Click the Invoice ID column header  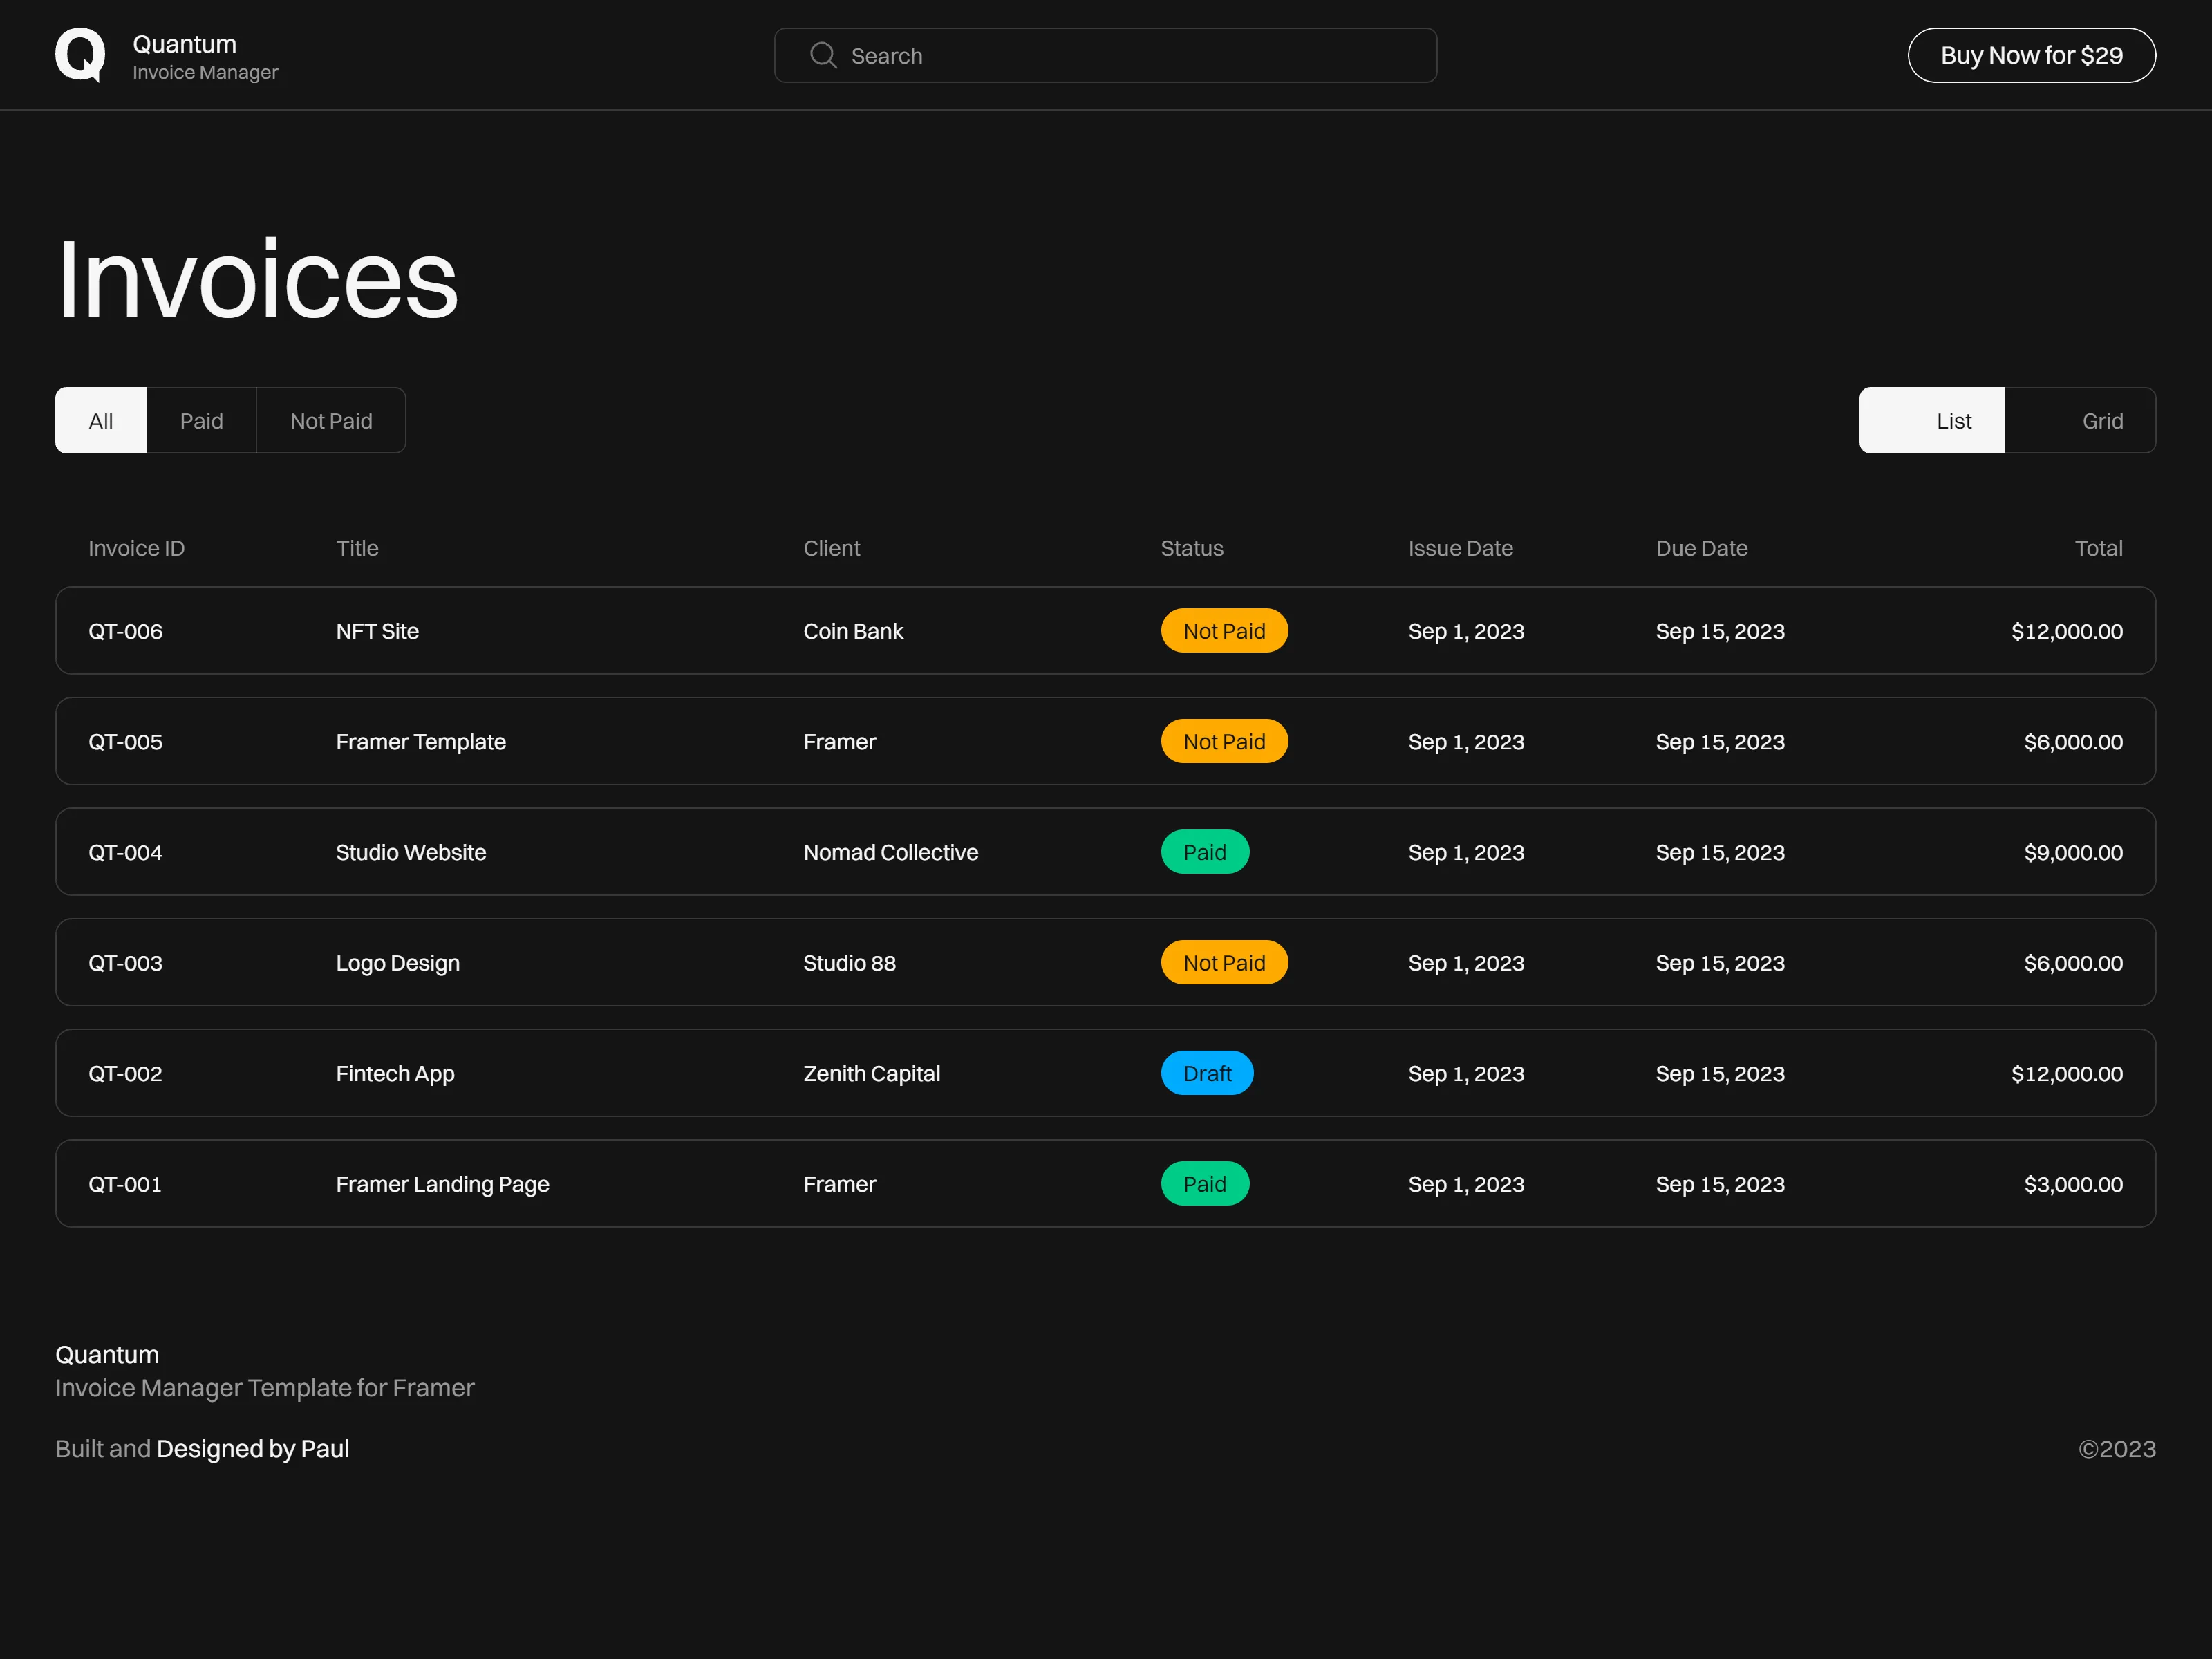coord(137,548)
